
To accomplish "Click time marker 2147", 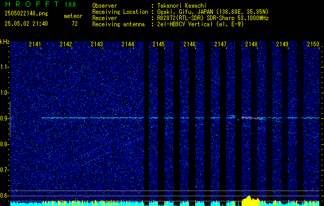I will coord(220,44).
